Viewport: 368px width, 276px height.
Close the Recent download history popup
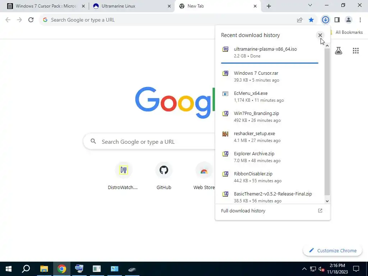320,35
